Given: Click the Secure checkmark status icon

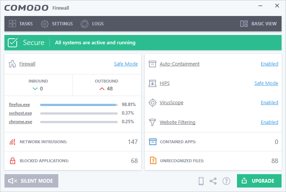Looking at the screenshot, I should (13, 42).
